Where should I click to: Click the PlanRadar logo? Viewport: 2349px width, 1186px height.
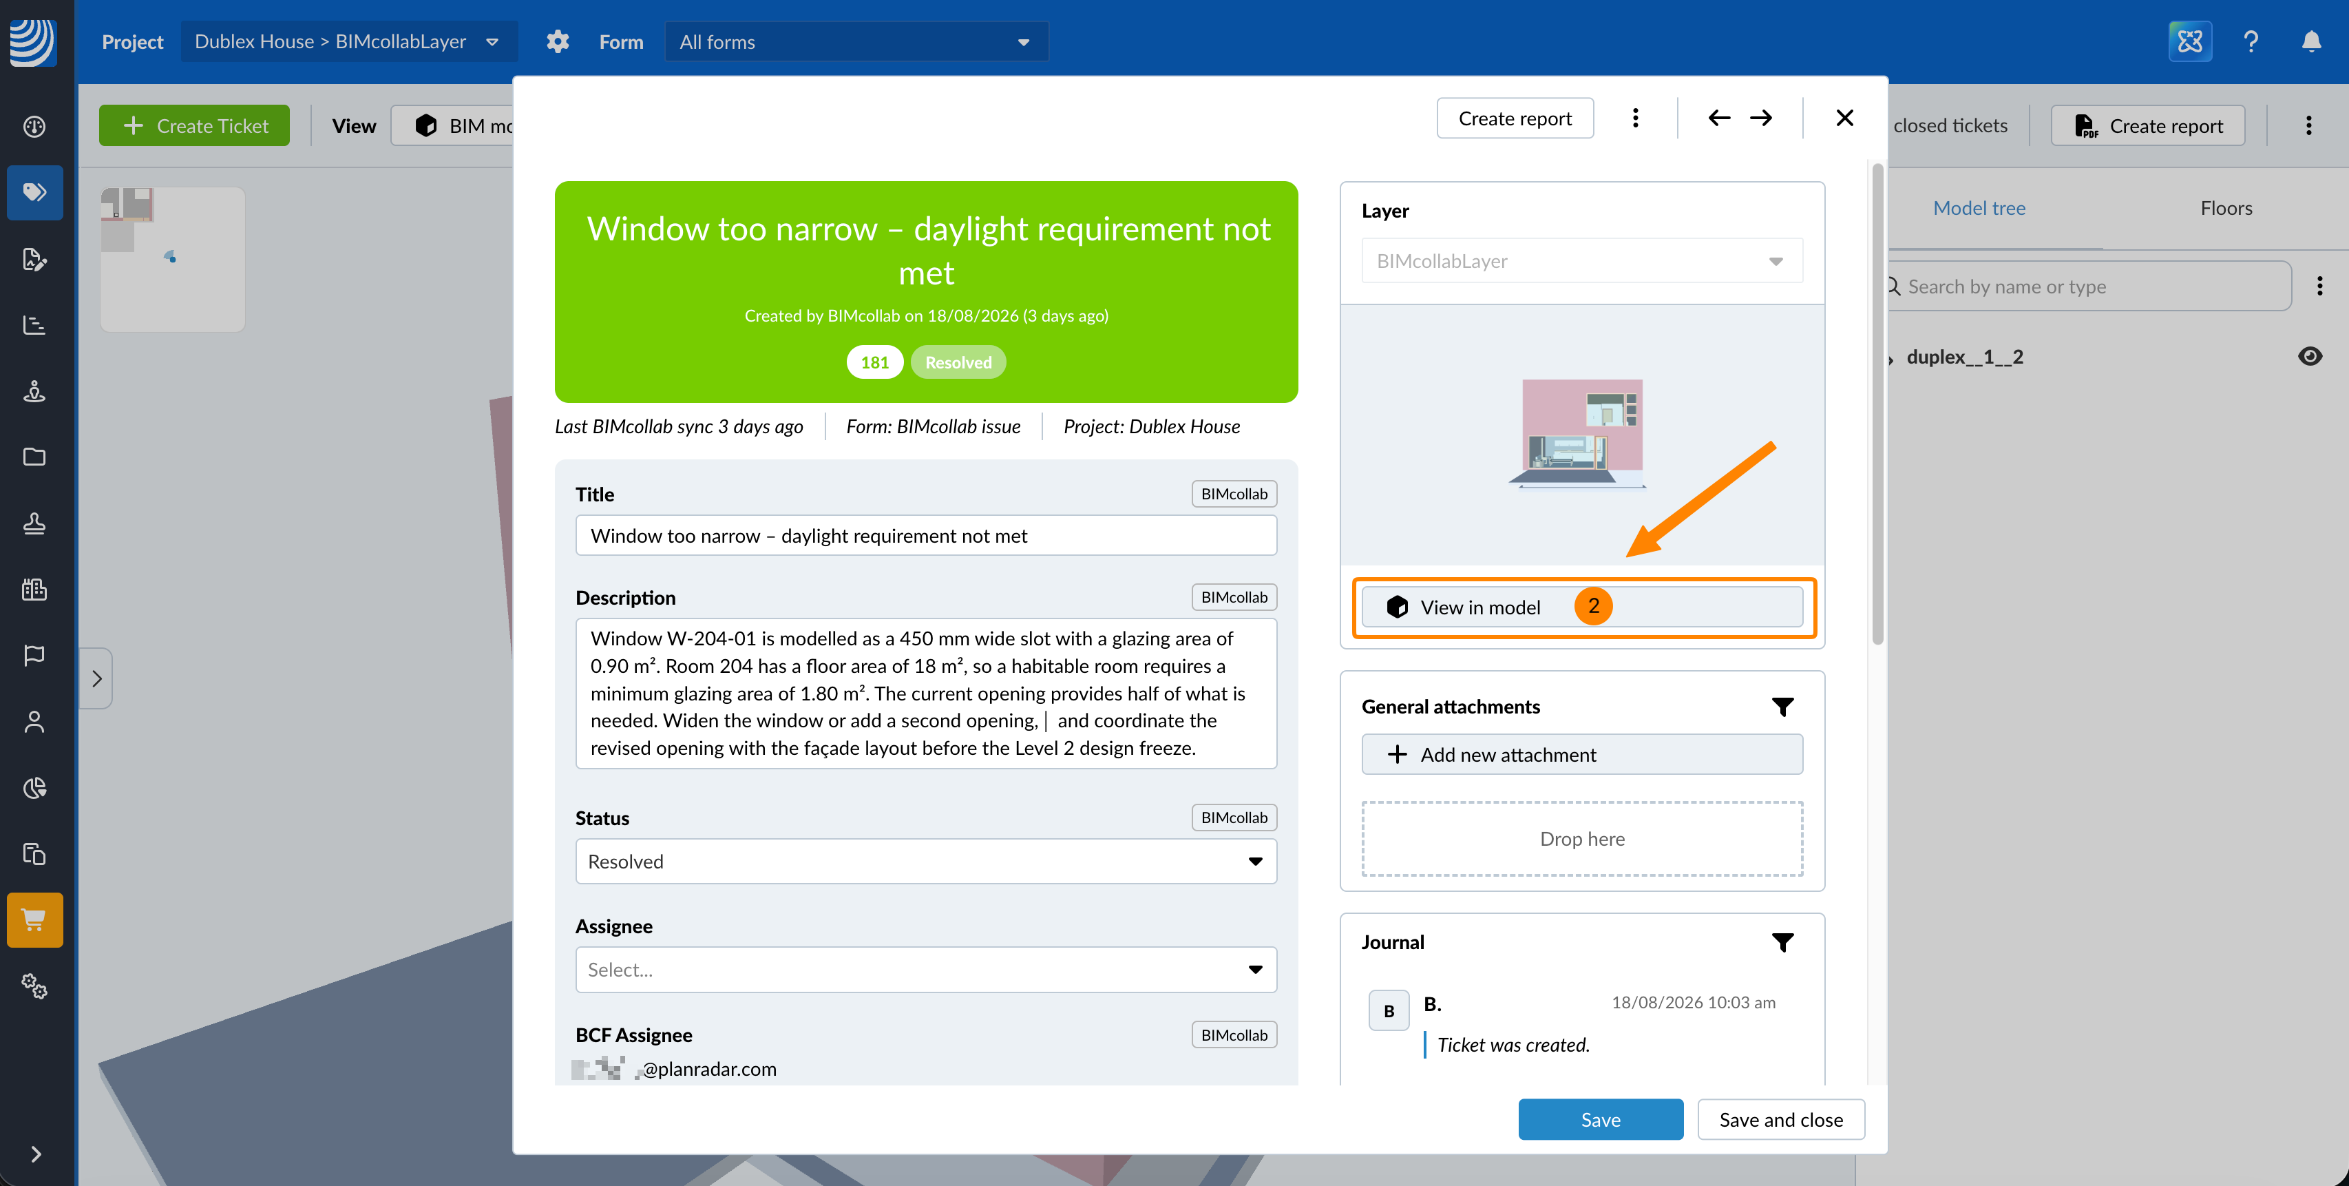34,42
